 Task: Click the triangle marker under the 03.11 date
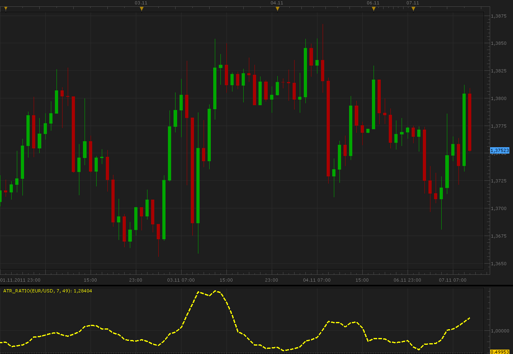(141, 9)
